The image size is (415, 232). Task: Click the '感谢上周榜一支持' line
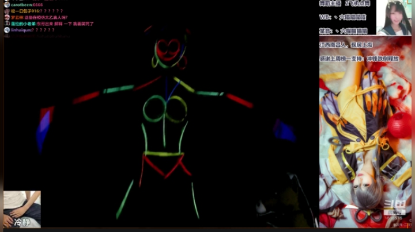pyautogui.click(x=359, y=59)
